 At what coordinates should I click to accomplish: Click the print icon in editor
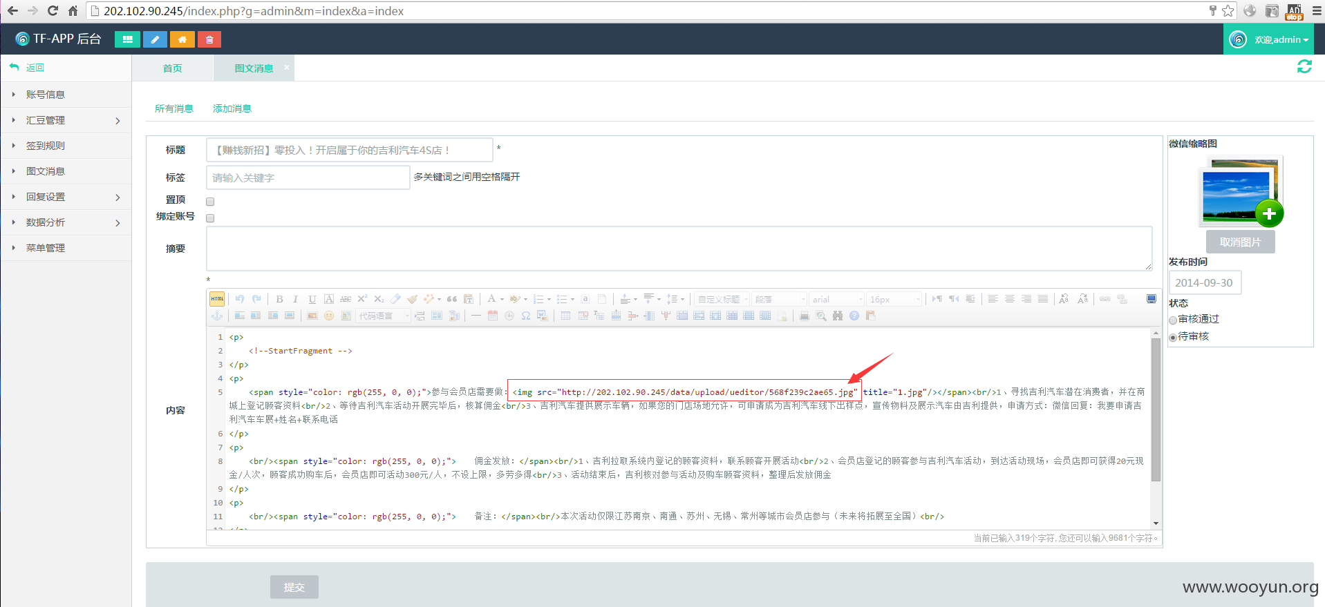pos(805,316)
